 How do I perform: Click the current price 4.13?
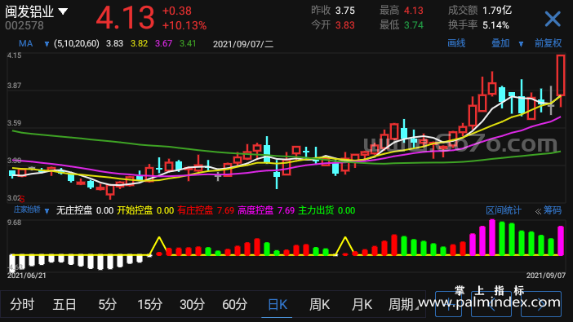coord(125,18)
